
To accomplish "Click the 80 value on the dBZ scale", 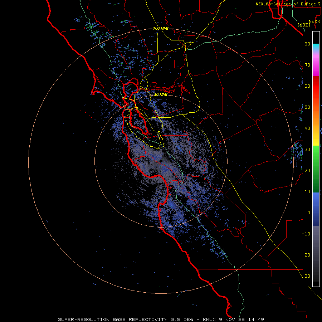I will (307, 44).
